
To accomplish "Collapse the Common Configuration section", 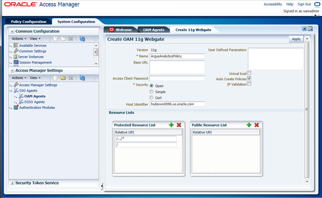I will click(13, 31).
